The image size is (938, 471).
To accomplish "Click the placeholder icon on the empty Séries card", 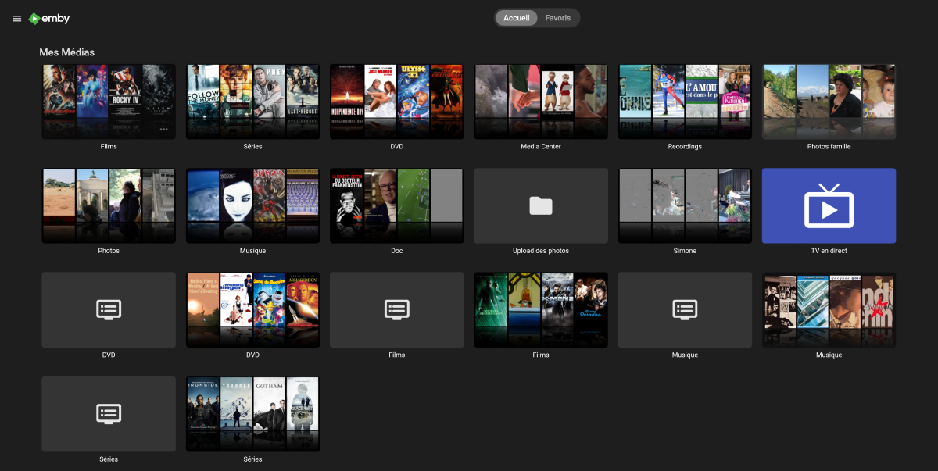I will pyautogui.click(x=109, y=414).
